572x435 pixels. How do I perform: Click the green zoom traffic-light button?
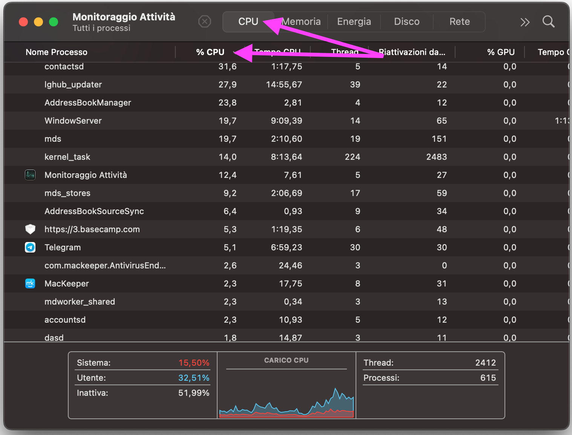(x=53, y=21)
